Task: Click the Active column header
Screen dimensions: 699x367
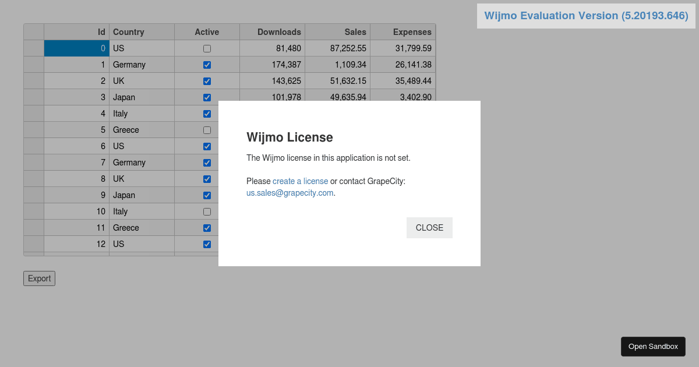Action: pyautogui.click(x=207, y=31)
